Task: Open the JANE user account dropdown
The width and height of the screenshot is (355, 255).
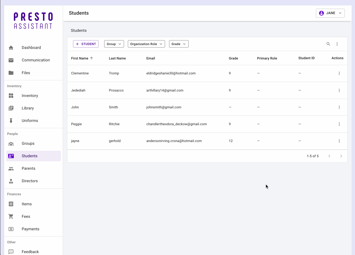Action: click(x=330, y=13)
